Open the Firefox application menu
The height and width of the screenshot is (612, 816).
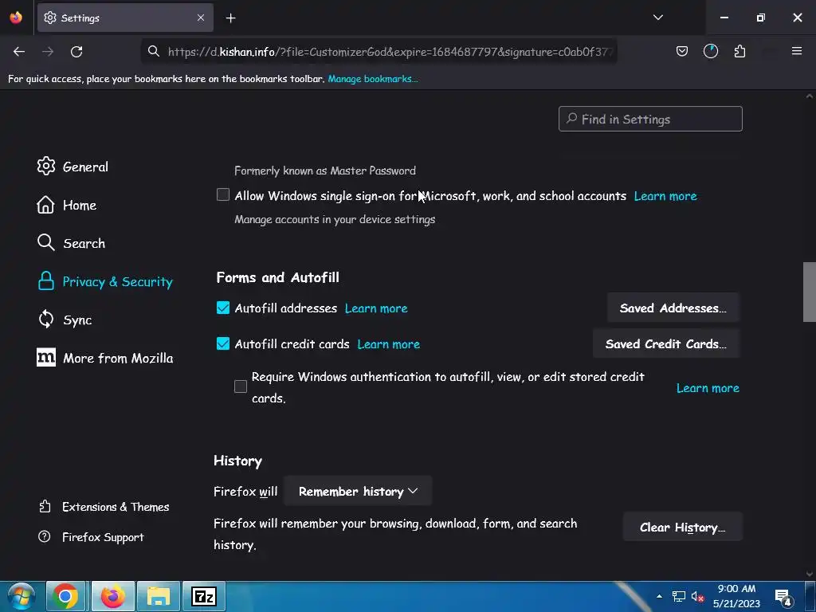tap(796, 51)
